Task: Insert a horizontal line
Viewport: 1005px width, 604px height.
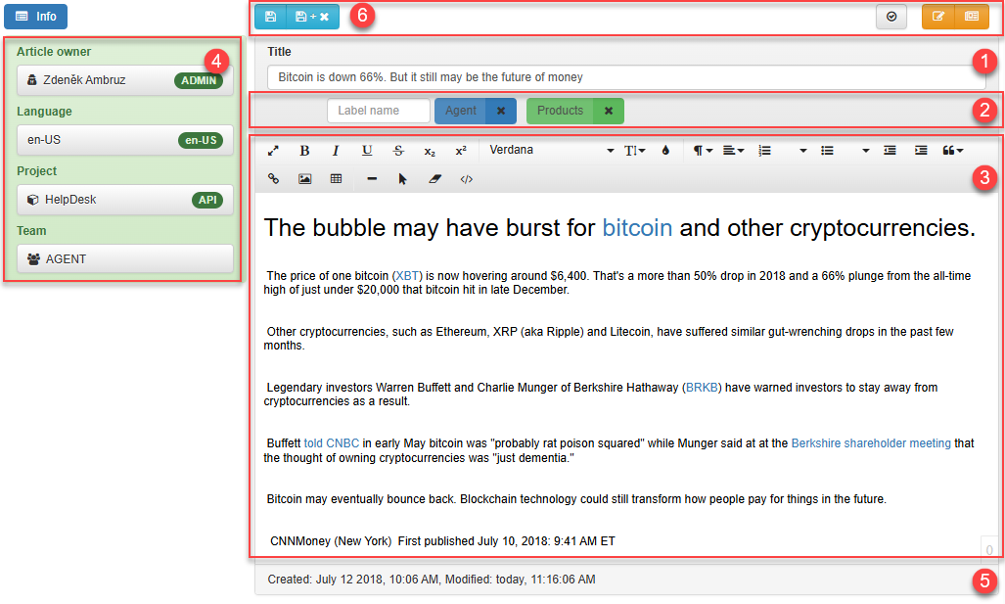Action: 372,179
